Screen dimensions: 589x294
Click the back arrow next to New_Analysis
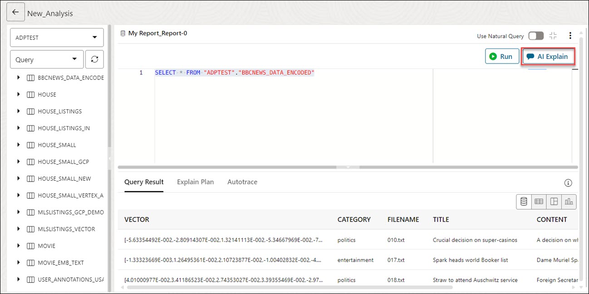tap(15, 12)
